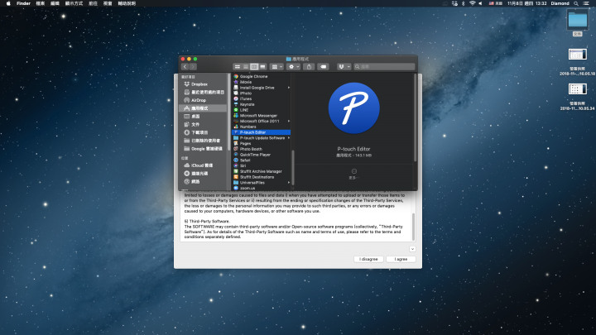596x335 pixels.
Task: Select the Install Google Drive row
Action: 261,88
